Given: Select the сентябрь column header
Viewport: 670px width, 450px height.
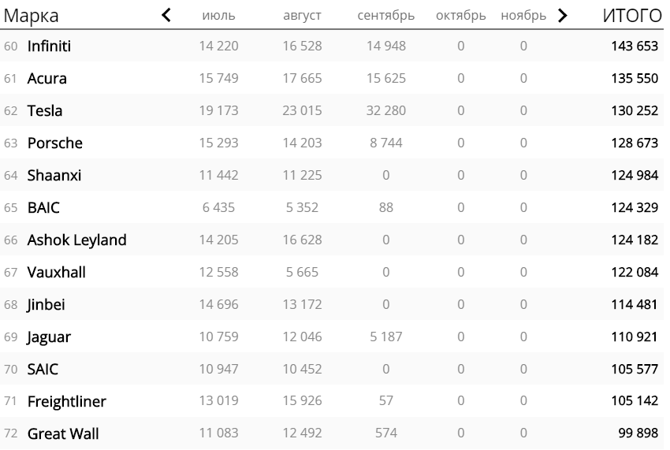Looking at the screenshot, I should (386, 16).
